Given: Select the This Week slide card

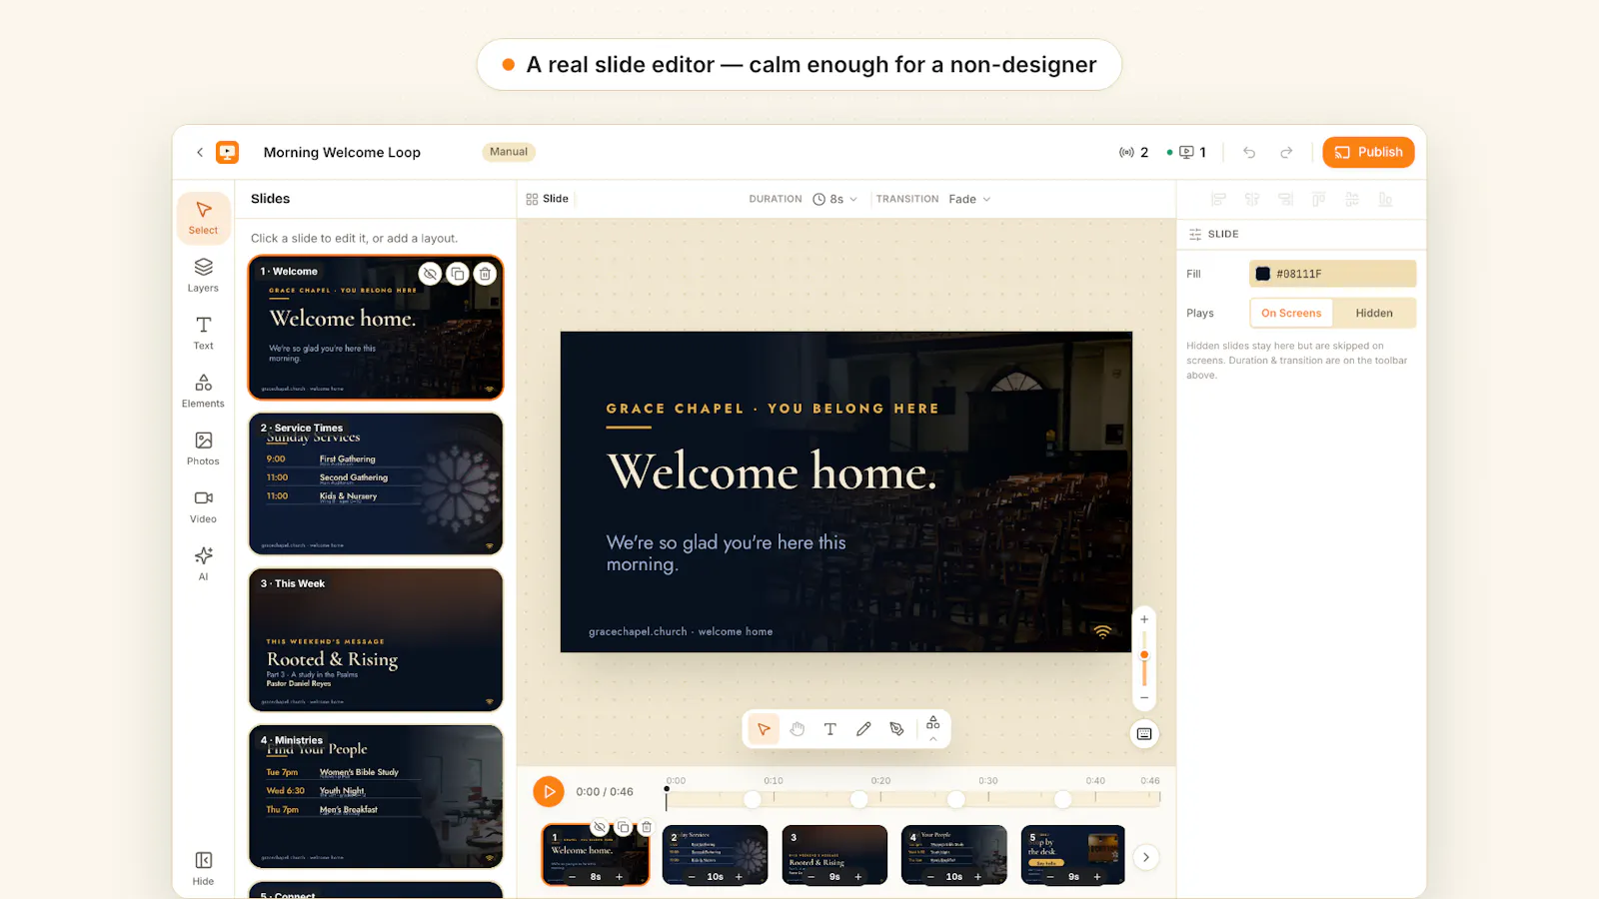Looking at the screenshot, I should click(x=376, y=640).
